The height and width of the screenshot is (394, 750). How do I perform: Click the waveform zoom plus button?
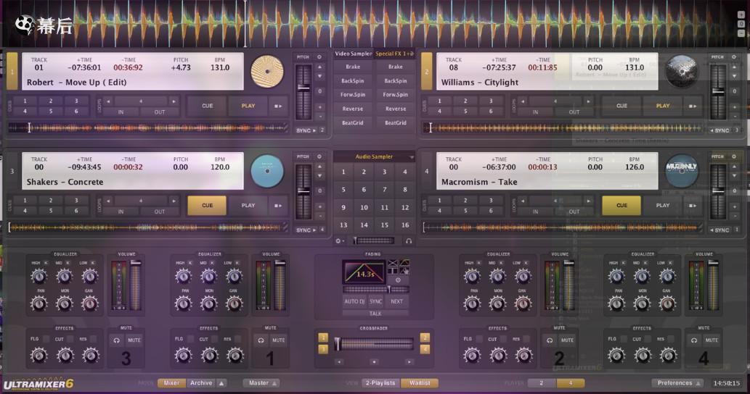(741, 14)
